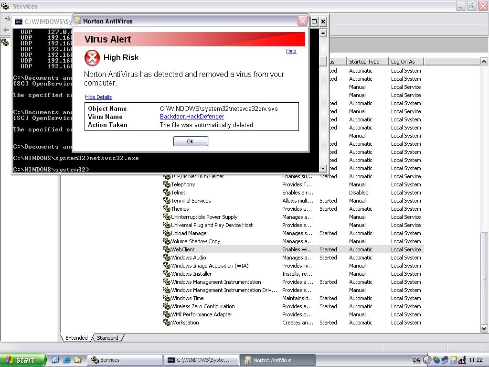
Task: Open the Help link in Norton AntiVirus
Action: pos(291,51)
